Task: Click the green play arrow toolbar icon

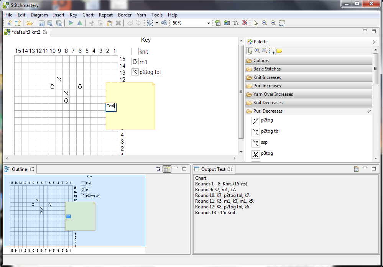Action: (x=71, y=23)
